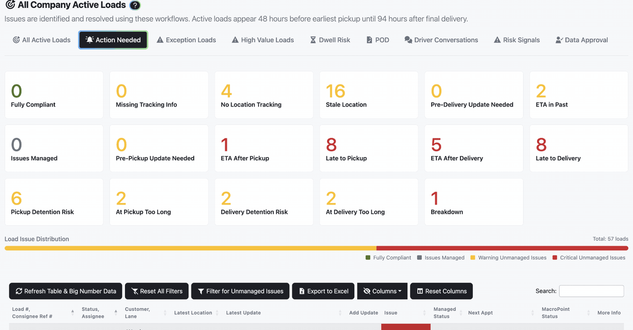Select the Fully Compliant card
The height and width of the screenshot is (330, 633).
coord(54,95)
